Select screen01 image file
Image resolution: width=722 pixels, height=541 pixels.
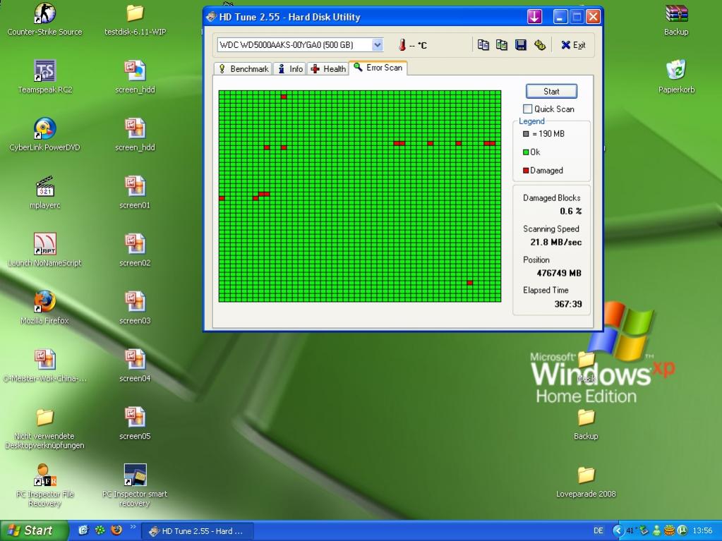click(x=135, y=193)
